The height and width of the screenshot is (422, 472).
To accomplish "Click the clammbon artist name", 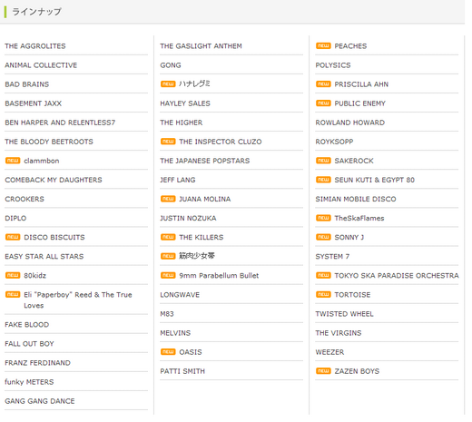I will (x=42, y=161).
